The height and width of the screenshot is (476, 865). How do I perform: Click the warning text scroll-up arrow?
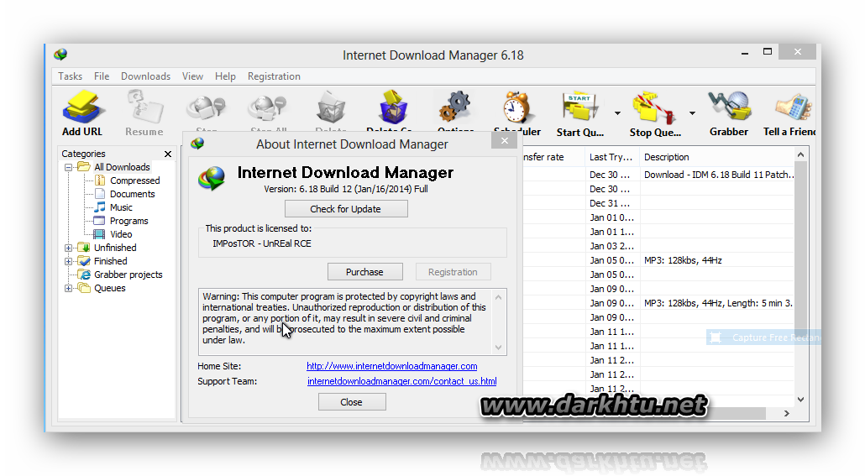499,297
